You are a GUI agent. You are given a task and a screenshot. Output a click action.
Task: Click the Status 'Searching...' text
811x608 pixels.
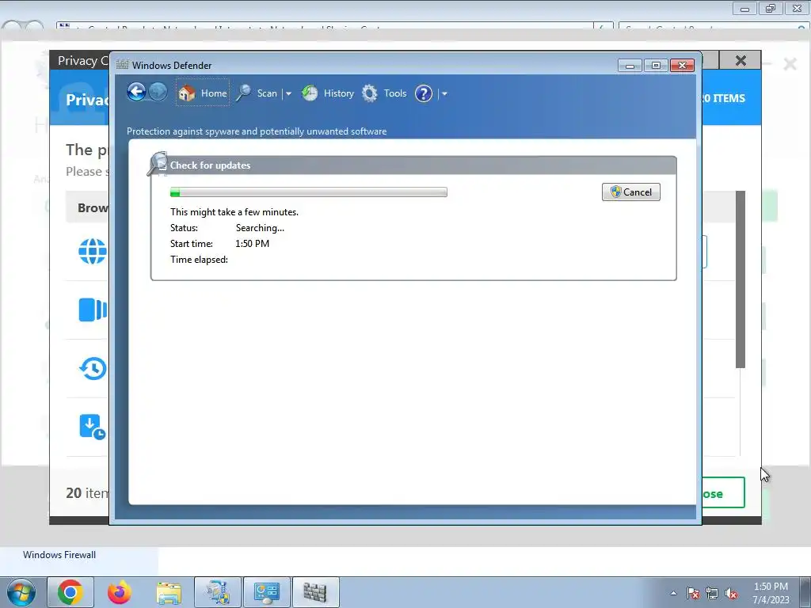[260, 228]
